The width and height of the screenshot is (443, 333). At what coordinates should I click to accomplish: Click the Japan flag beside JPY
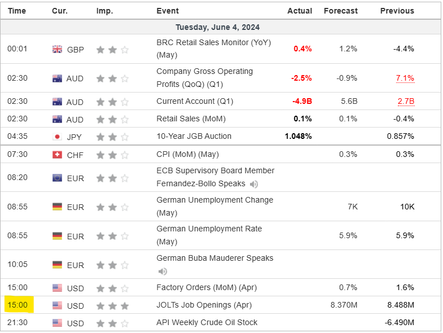(57, 137)
